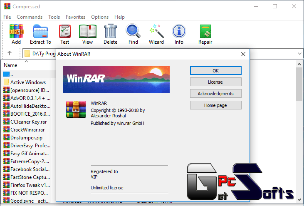Viewport: 304px width, 206px height.
Task: Select the parent directory '..' entry
Action: [x=8, y=74]
